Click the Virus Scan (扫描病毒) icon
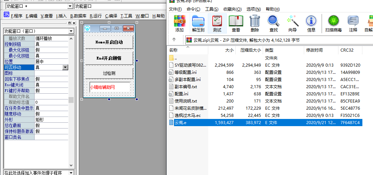 click(333, 23)
